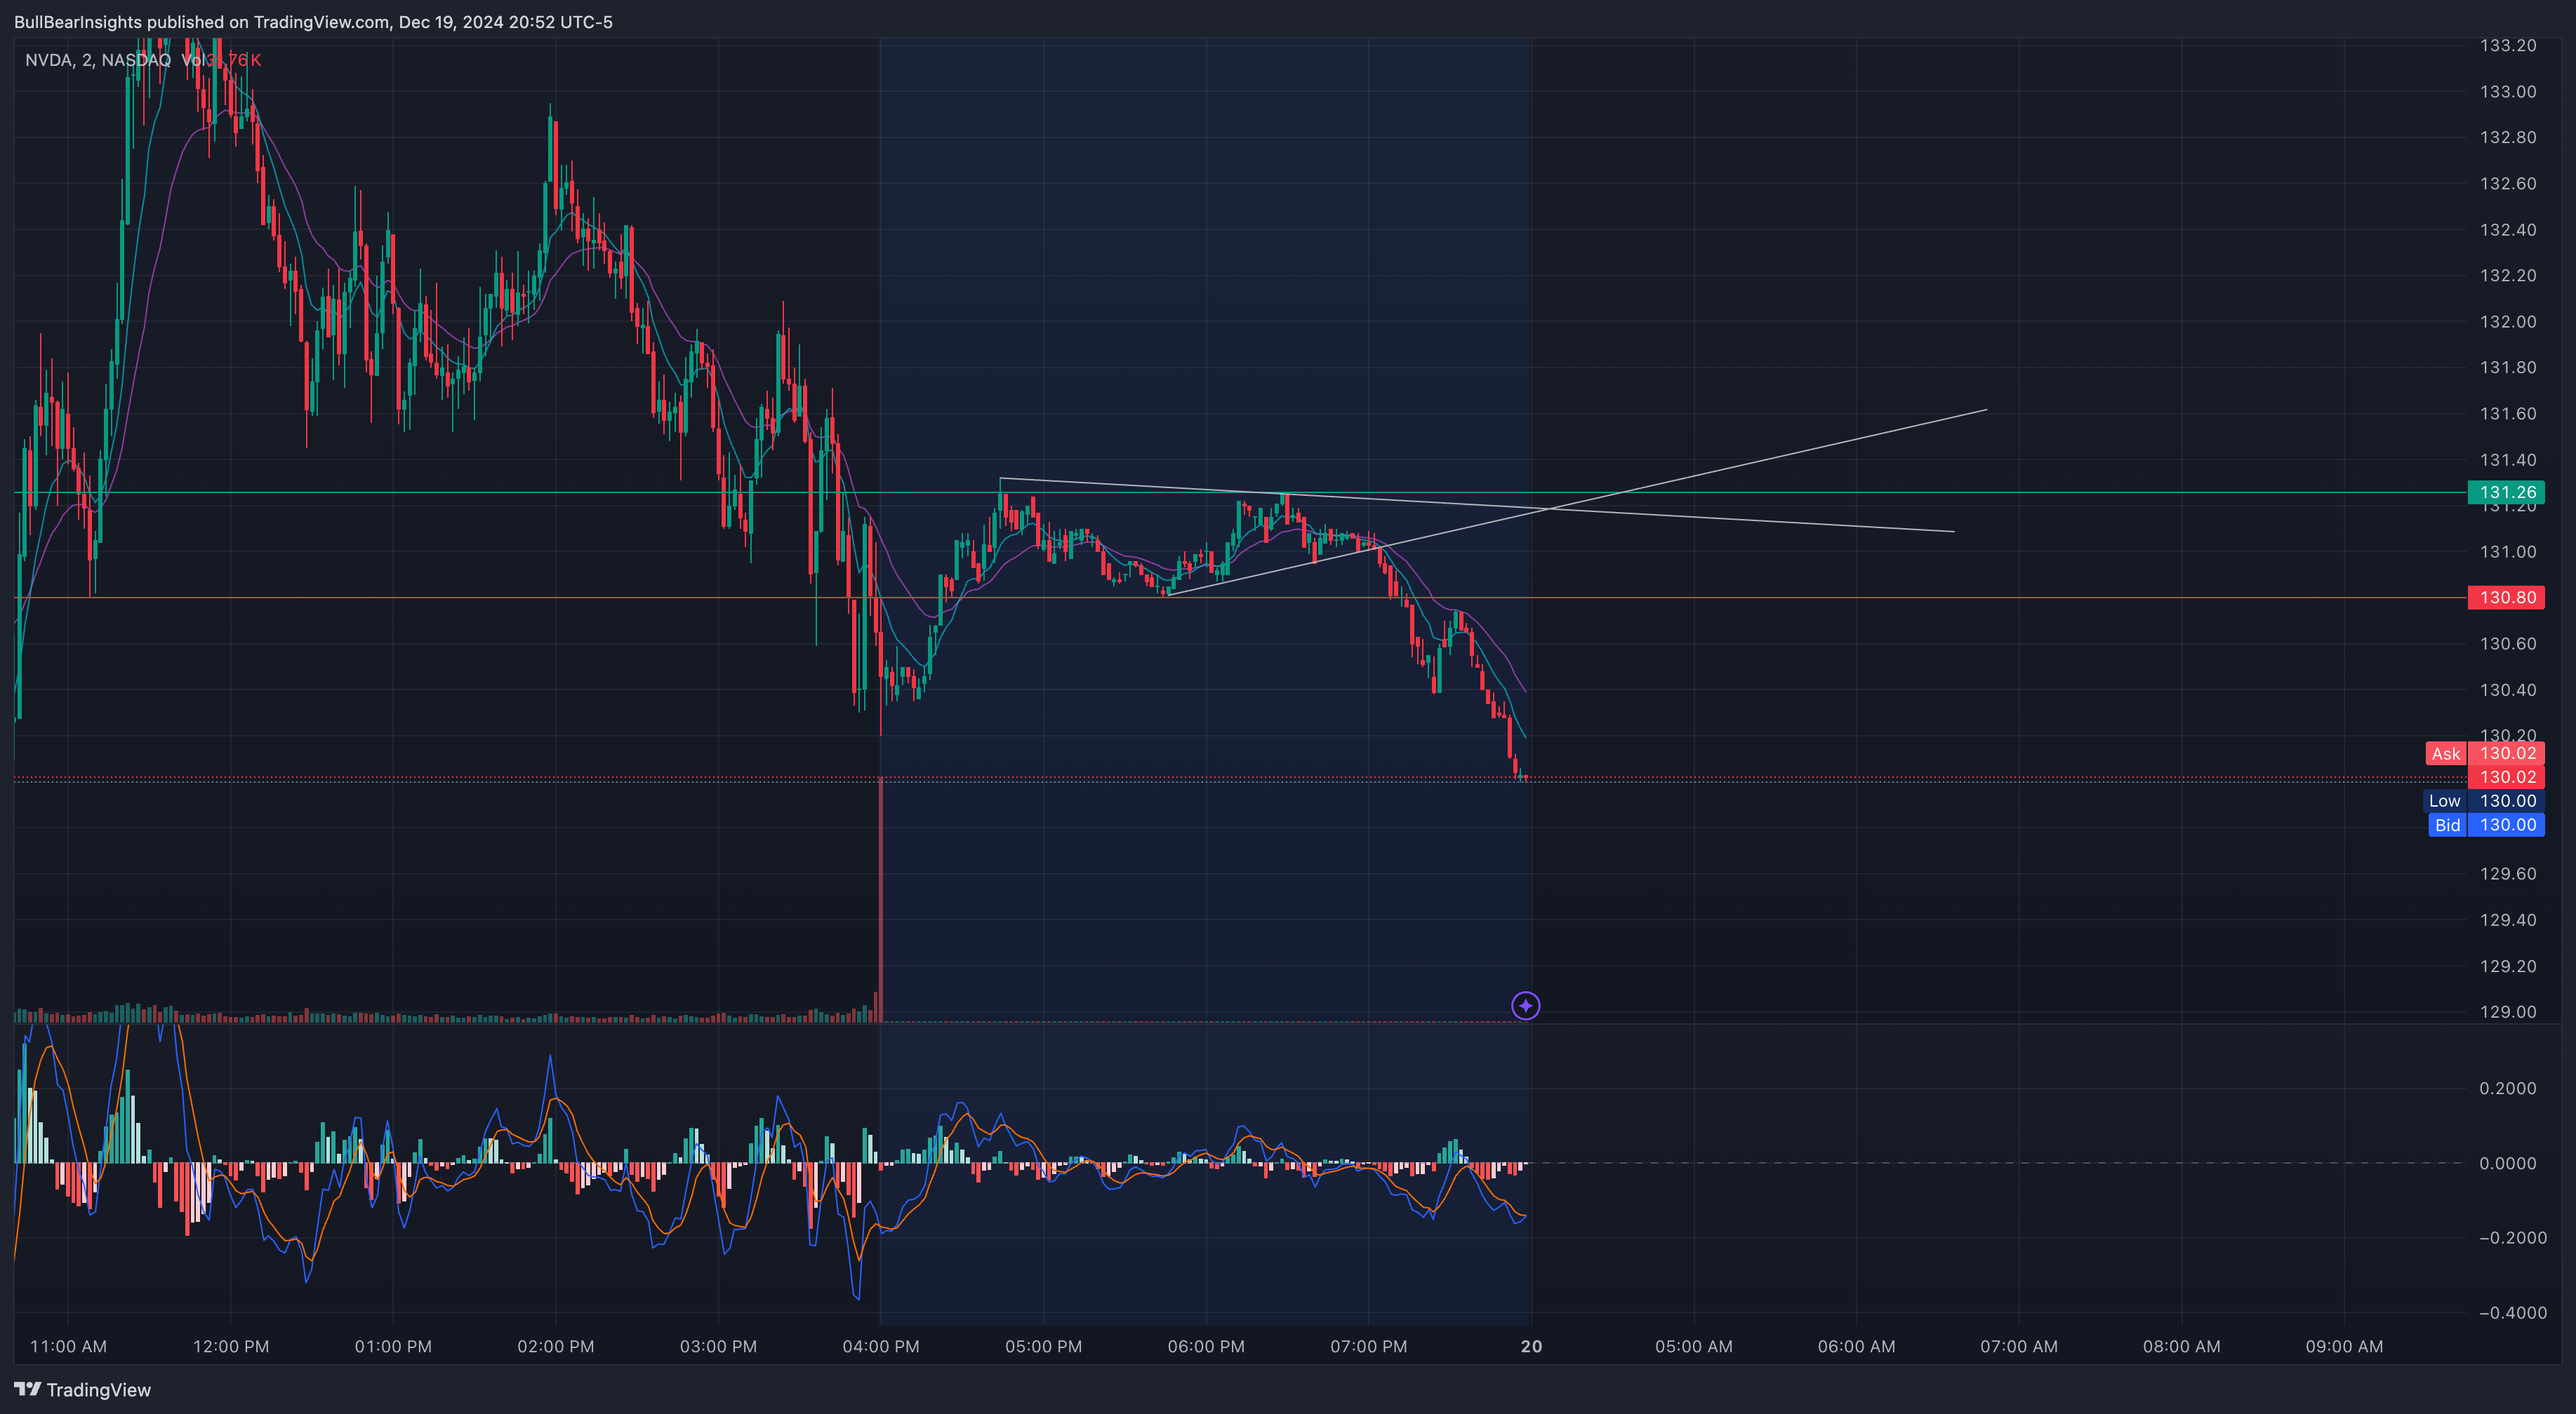
Task: Click the Ask 130.02 label
Action: click(2485, 753)
